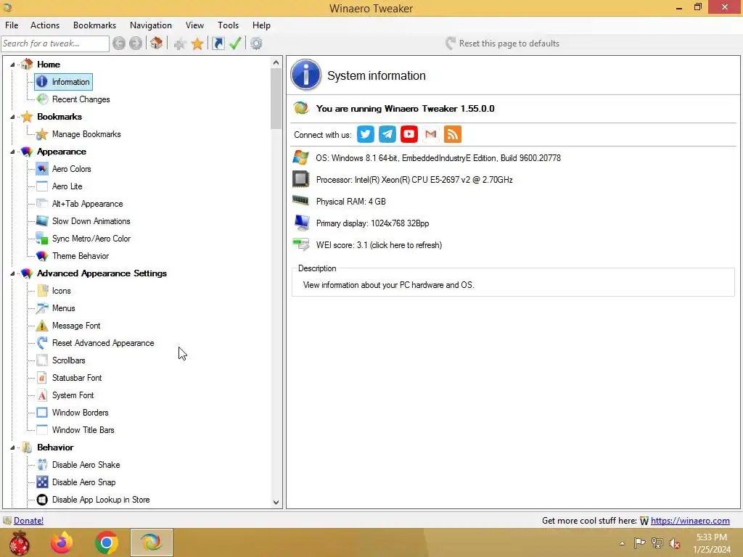The height and width of the screenshot is (557, 743).
Task: Open the Bookmarks menu
Action: 94,25
